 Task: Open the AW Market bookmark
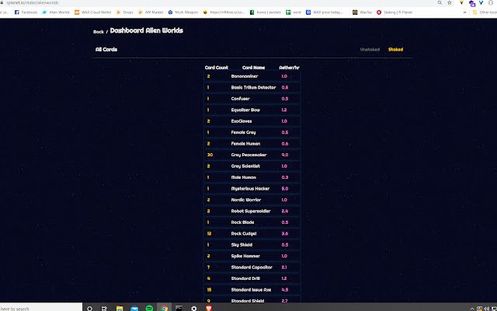point(151,12)
